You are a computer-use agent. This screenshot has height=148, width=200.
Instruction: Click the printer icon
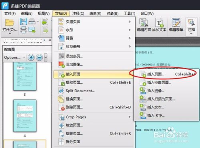point(24,30)
